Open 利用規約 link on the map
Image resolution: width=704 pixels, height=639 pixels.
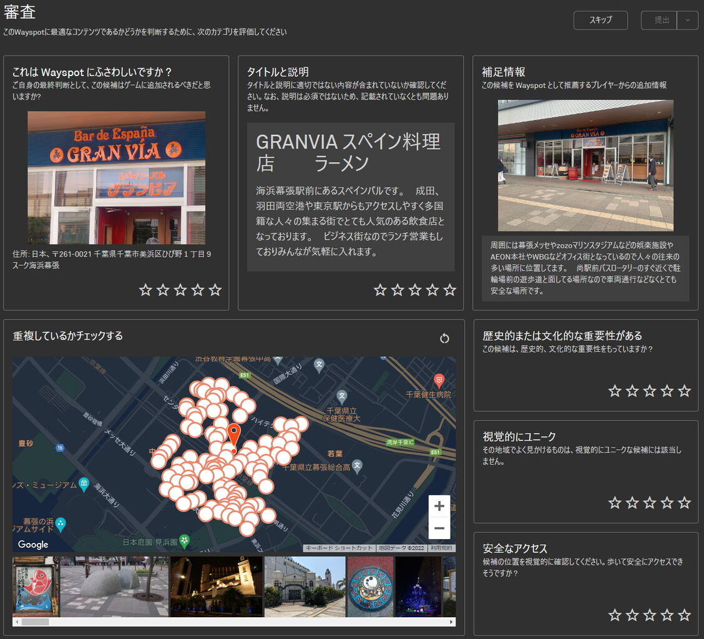coord(442,549)
